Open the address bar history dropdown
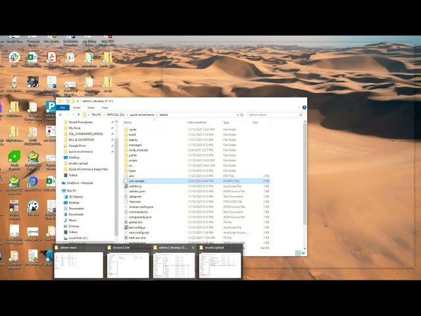The image size is (421, 316). (237, 115)
